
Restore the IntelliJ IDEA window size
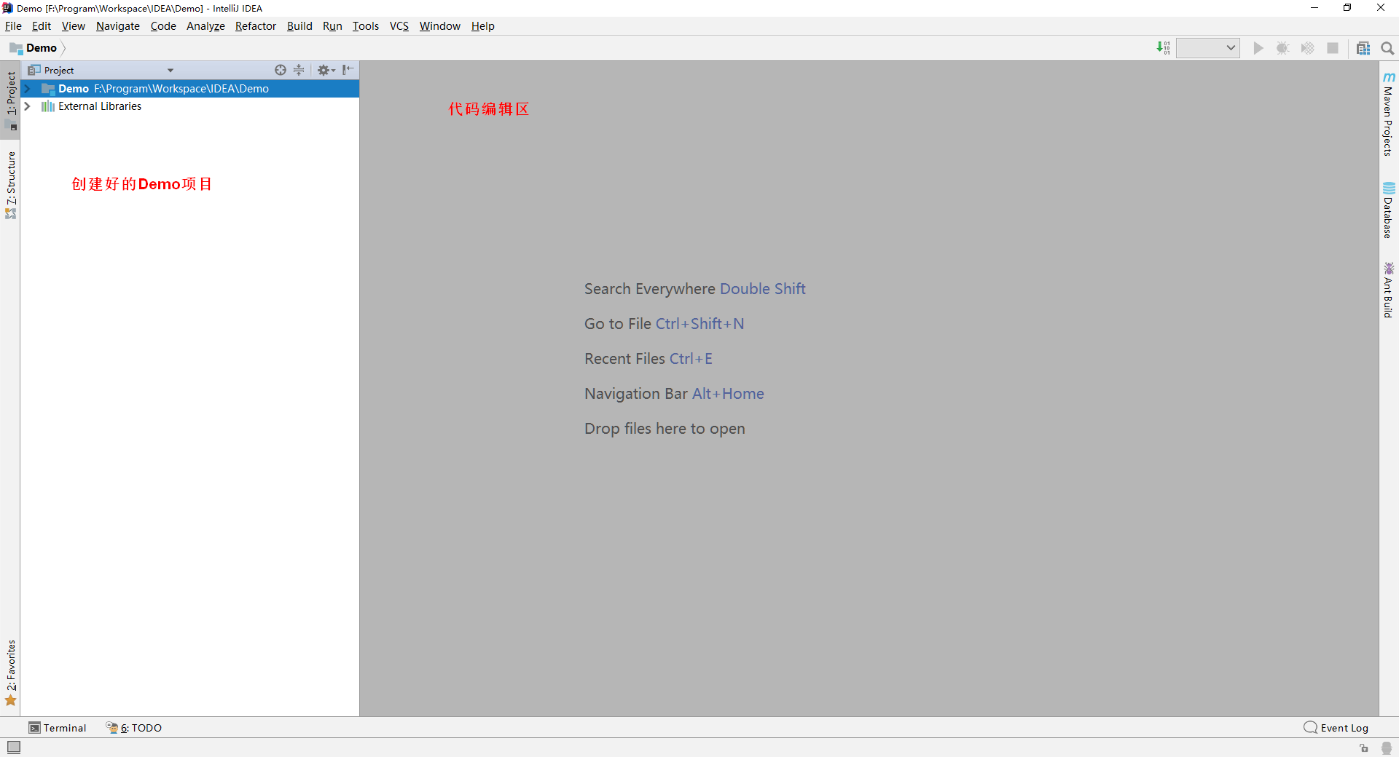click(1347, 8)
